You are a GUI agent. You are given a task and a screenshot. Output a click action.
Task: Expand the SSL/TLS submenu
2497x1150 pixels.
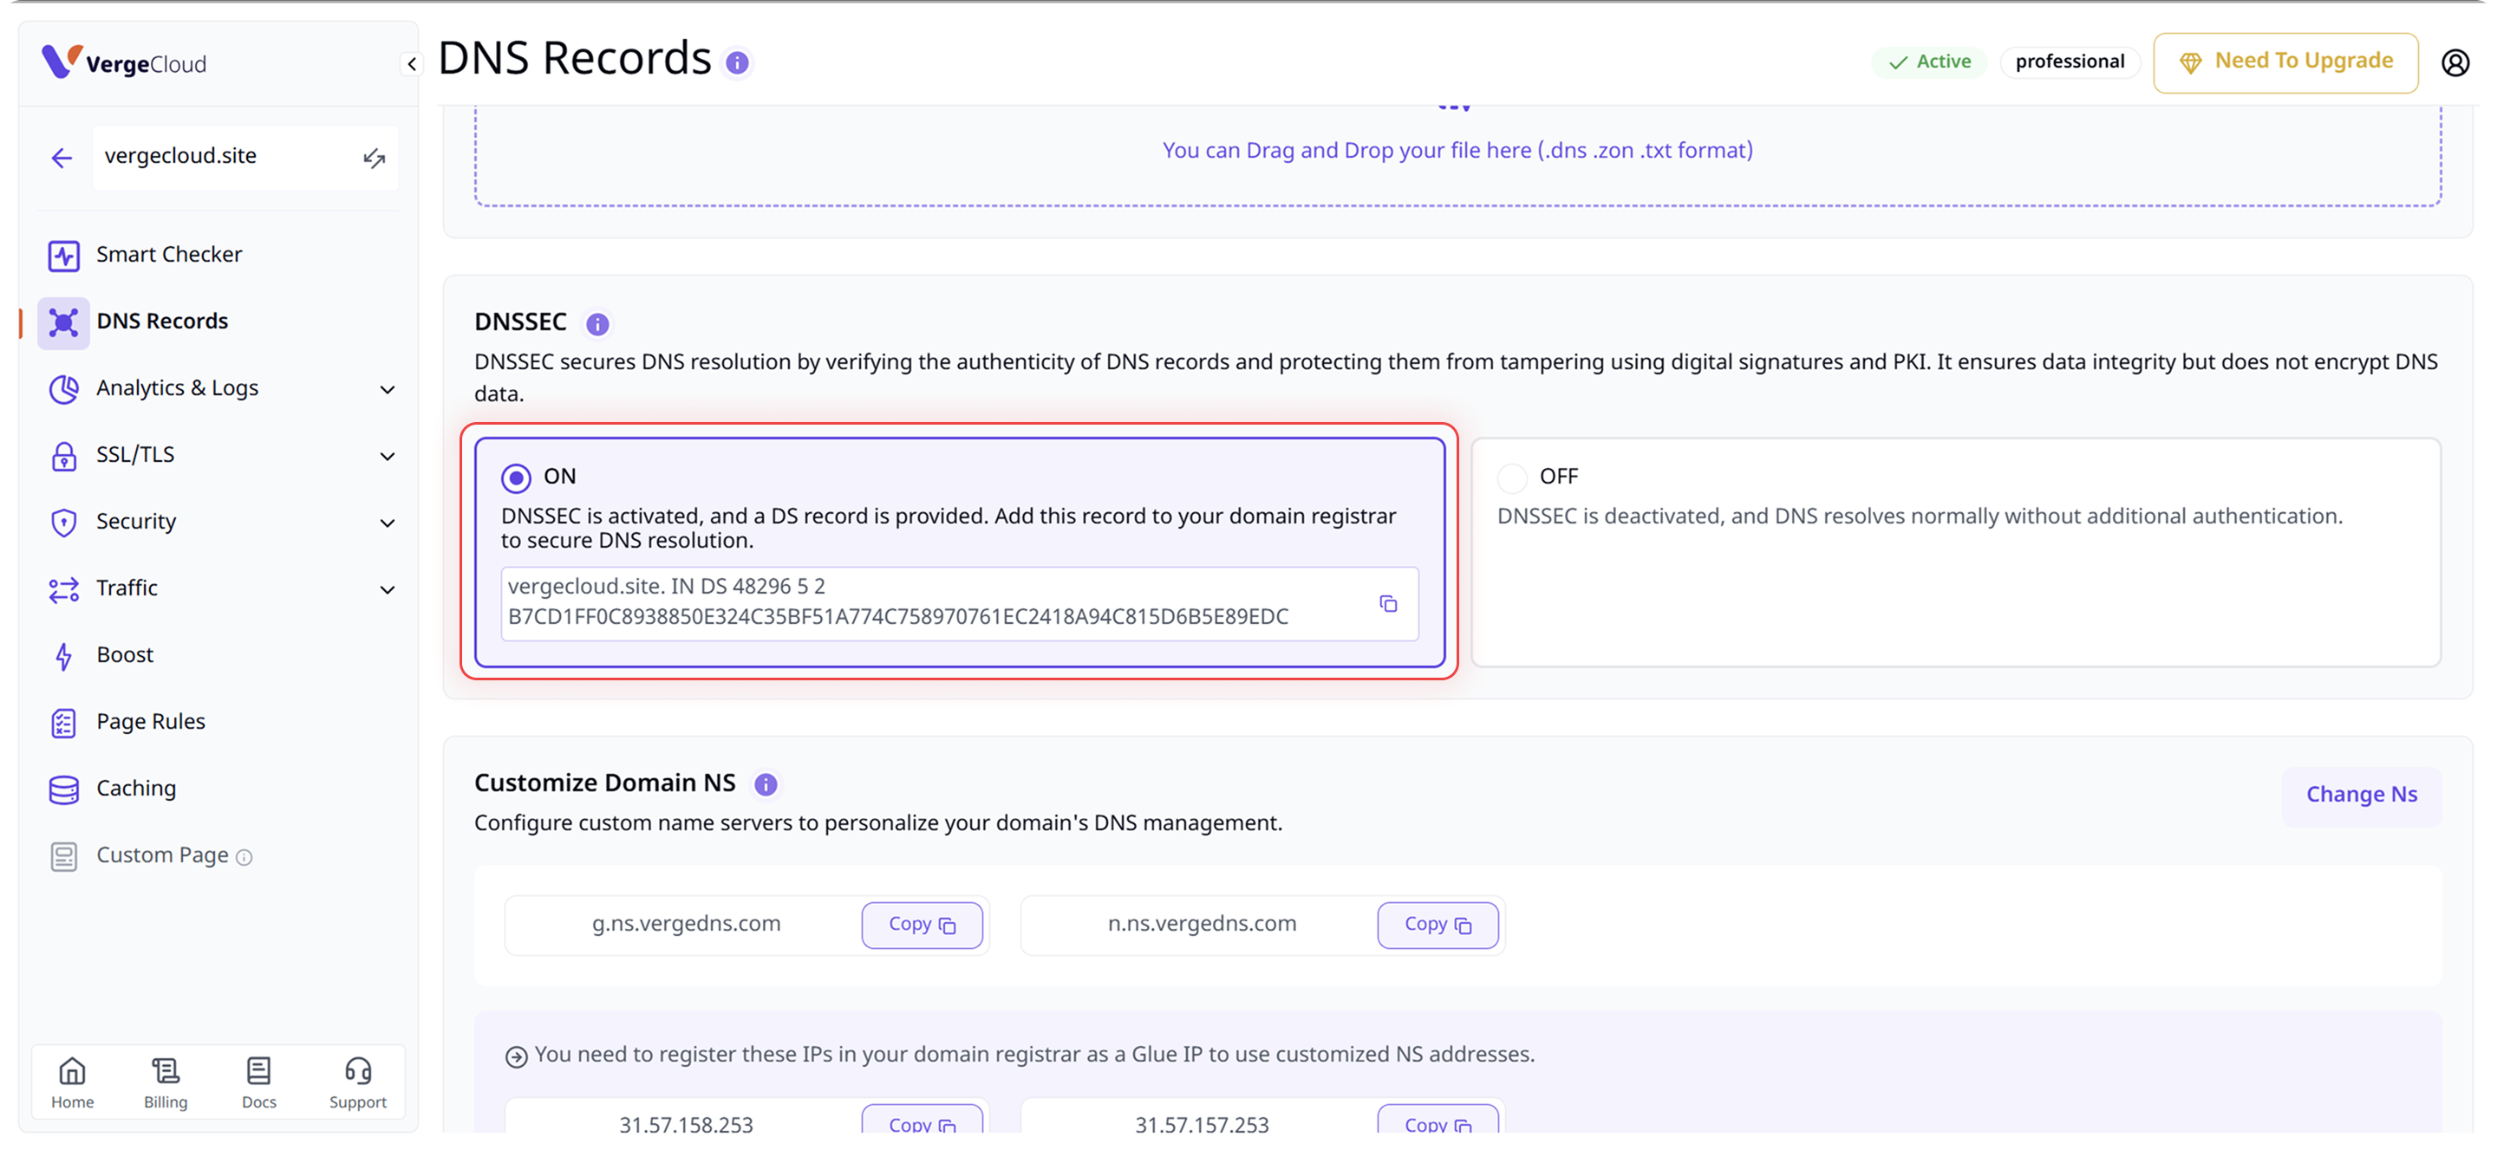coord(388,457)
